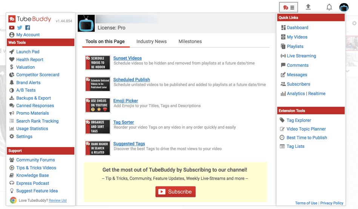Screen dimensions: 358x209
Task: Click the clock icon for Best Time to Publish
Action: tap(282, 137)
